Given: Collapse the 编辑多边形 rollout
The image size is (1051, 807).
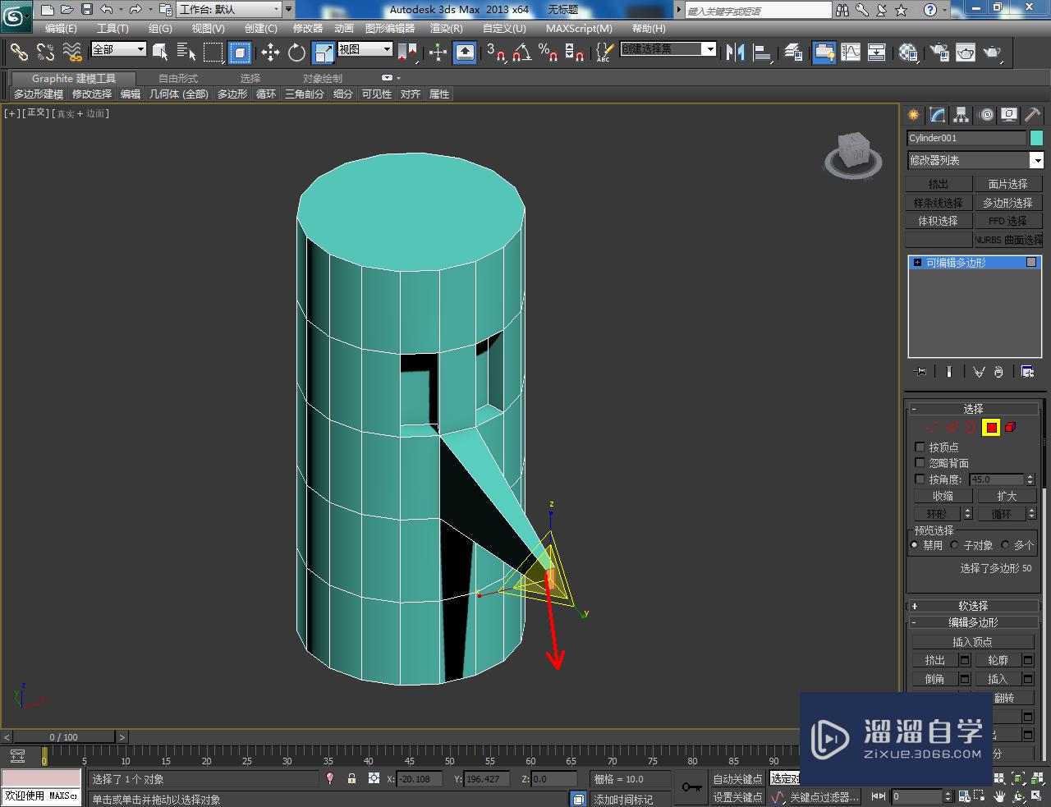Looking at the screenshot, I should coord(973,622).
